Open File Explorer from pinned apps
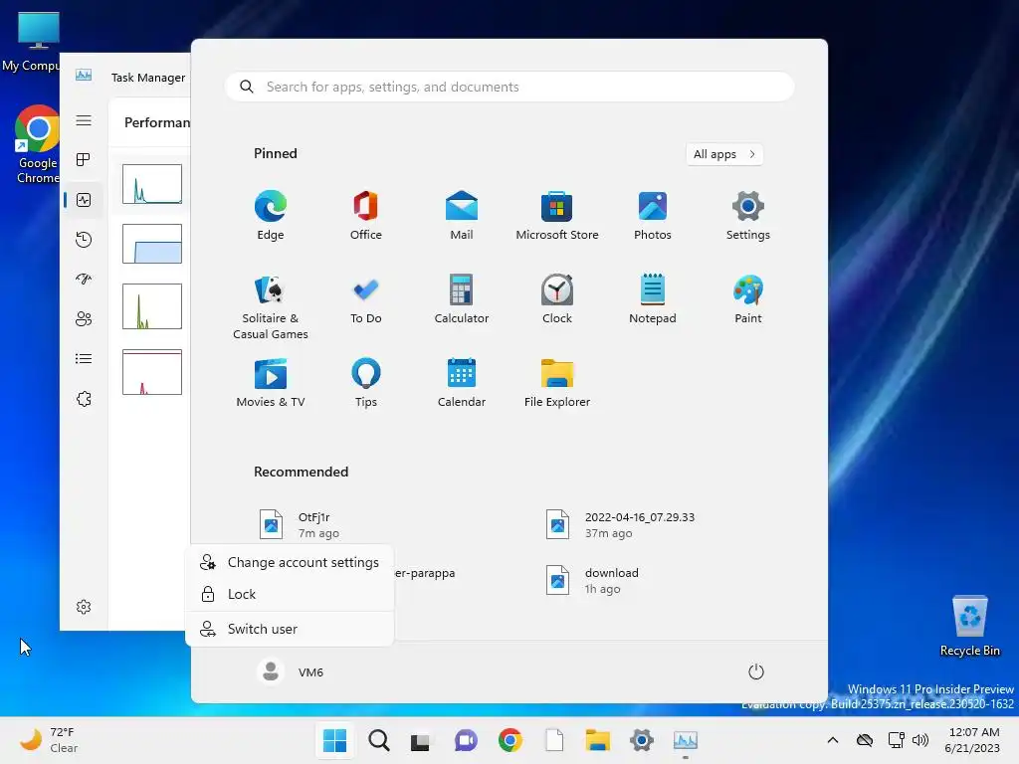The height and width of the screenshot is (764, 1019). (557, 383)
